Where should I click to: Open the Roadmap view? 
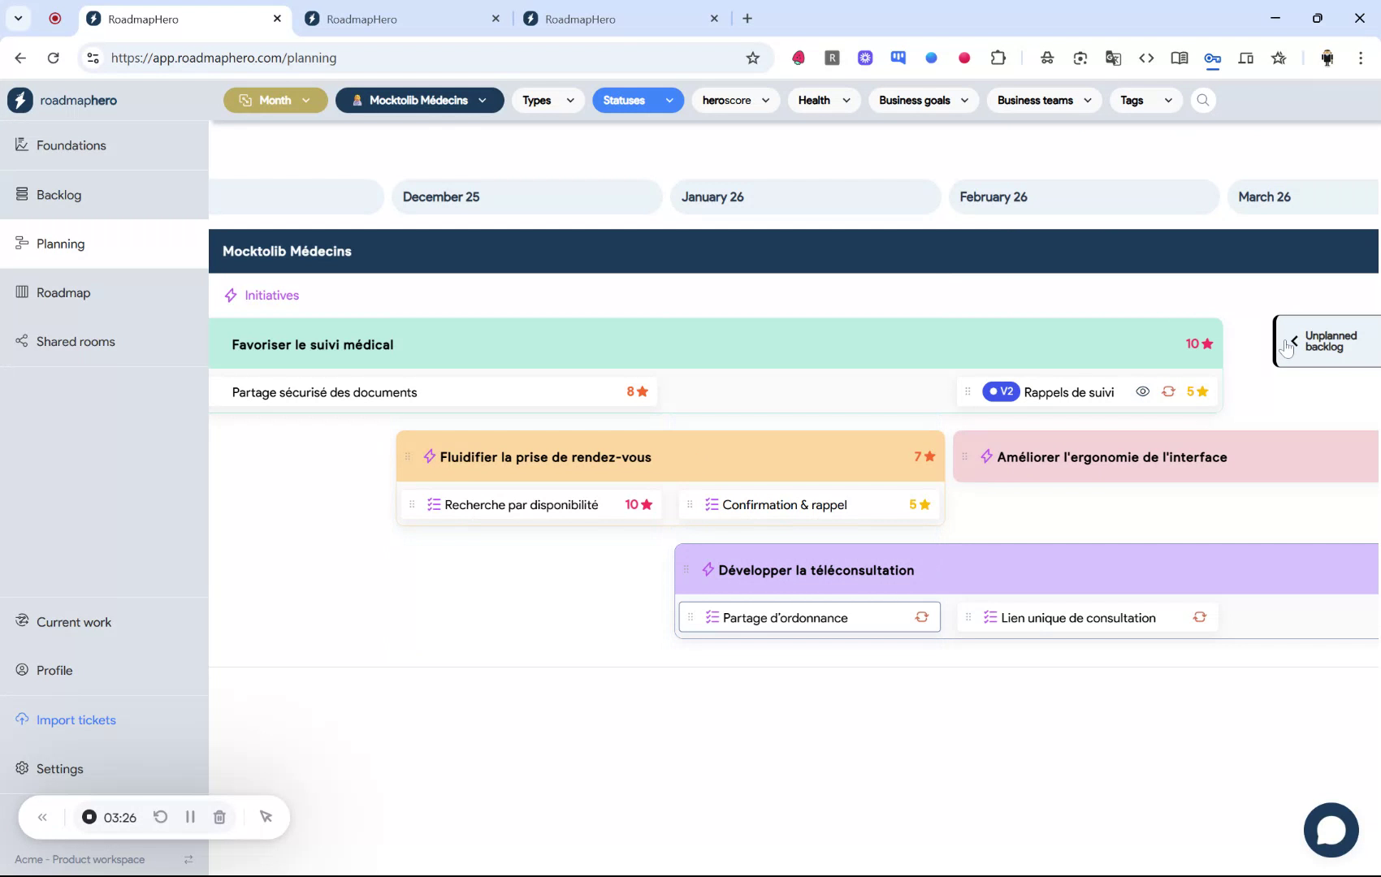63,292
